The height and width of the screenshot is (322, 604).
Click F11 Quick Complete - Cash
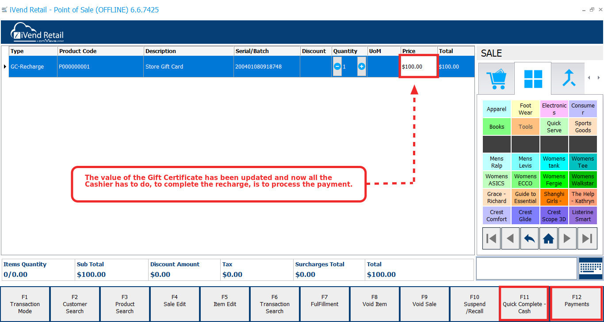click(x=524, y=304)
